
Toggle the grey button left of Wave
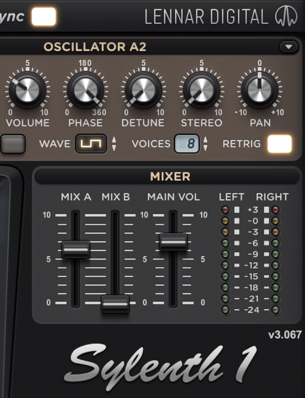[13, 144]
